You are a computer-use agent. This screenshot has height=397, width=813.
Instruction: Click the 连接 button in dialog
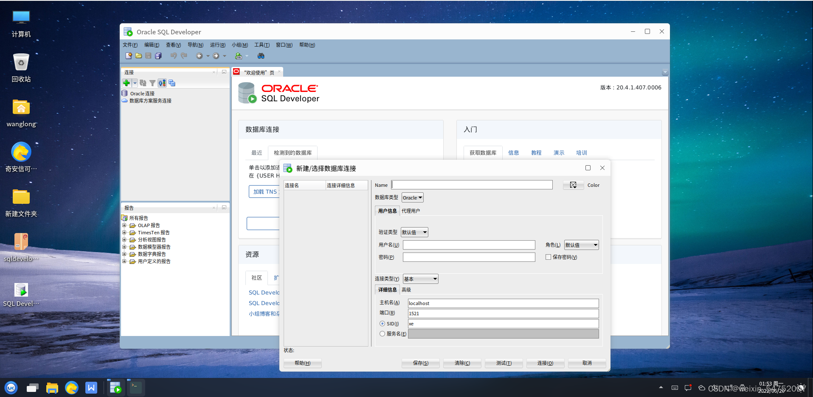(546, 363)
